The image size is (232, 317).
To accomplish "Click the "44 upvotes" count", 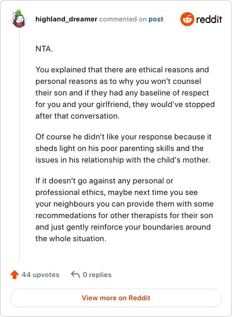I will tap(41, 275).
